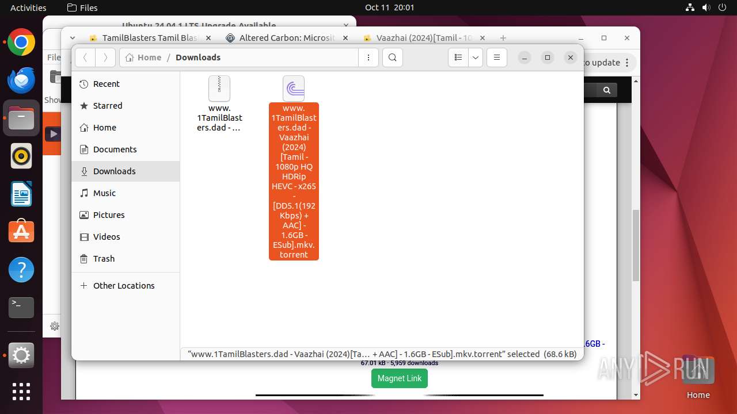Switch to Altered Carbon tab in Chrome

(x=287, y=38)
